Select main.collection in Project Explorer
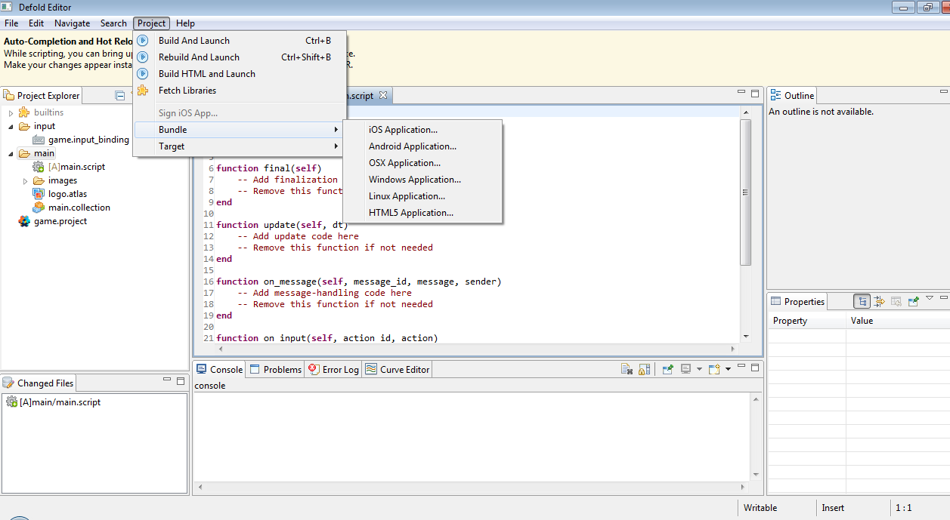The image size is (950, 520). [79, 208]
